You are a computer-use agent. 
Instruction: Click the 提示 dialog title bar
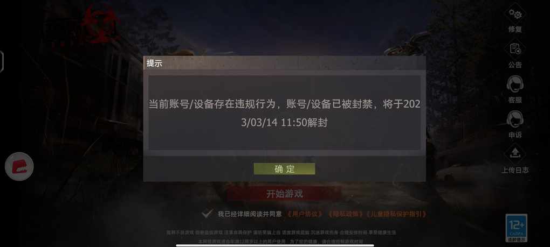tap(285, 63)
